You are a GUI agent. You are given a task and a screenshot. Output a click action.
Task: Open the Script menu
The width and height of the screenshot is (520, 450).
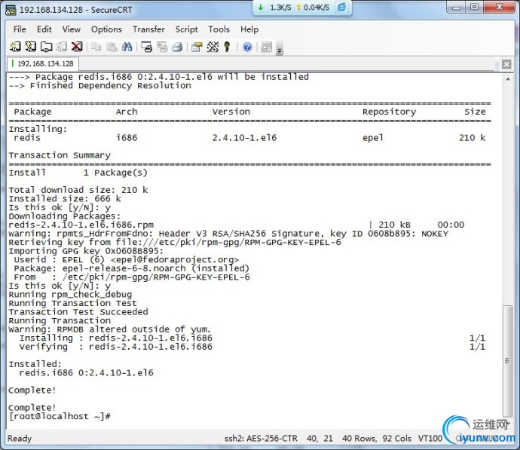(186, 29)
